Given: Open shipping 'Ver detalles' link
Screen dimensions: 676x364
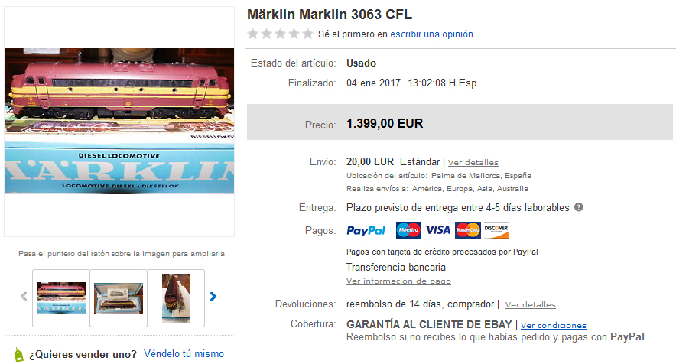Looking at the screenshot, I should 473,163.
